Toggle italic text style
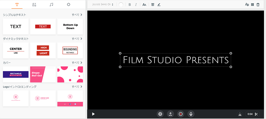The height and width of the screenshot is (119, 266). coord(136,5)
